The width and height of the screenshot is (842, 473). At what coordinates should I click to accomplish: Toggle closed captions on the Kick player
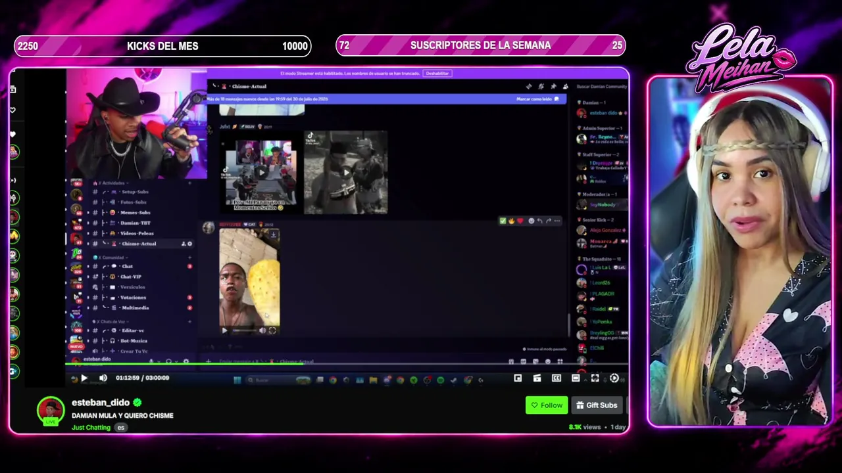click(x=557, y=378)
